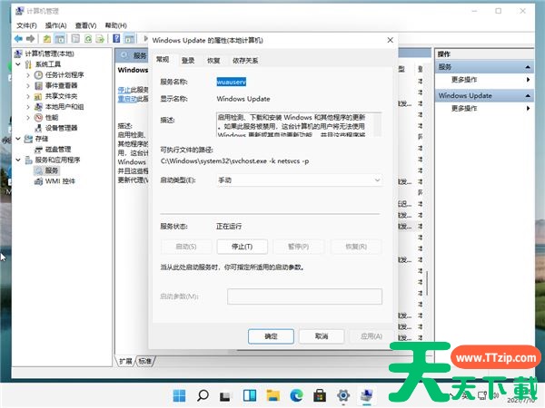Collapse the 系统工具 tree node
The height and width of the screenshot is (408, 545).
pyautogui.click(x=18, y=64)
